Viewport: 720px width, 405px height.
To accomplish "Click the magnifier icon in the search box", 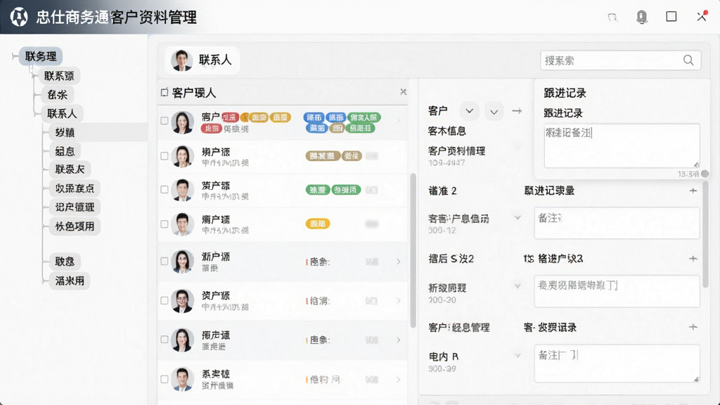I will click(x=688, y=60).
